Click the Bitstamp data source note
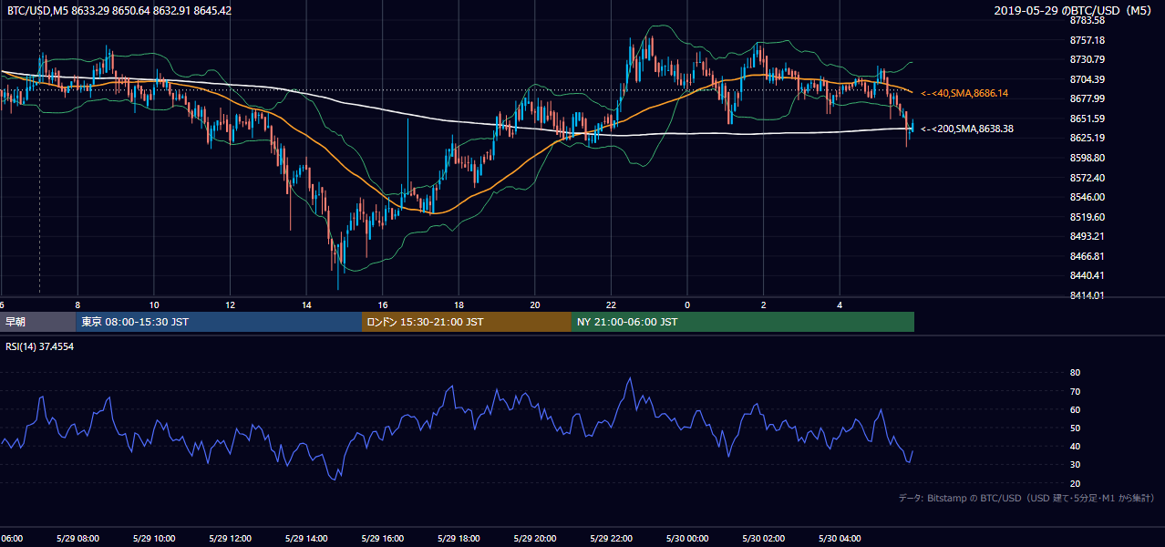 [1026, 498]
